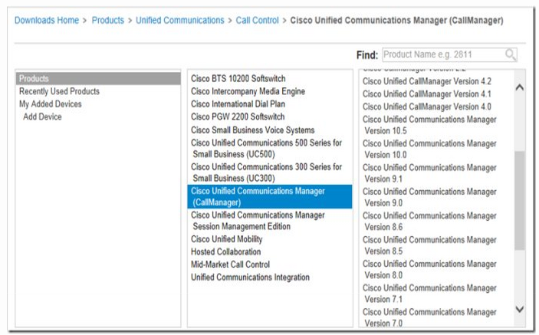Screen dimensions: 539x335
Task: Choose Communications Manager Version 8.5
Action: (x=429, y=245)
